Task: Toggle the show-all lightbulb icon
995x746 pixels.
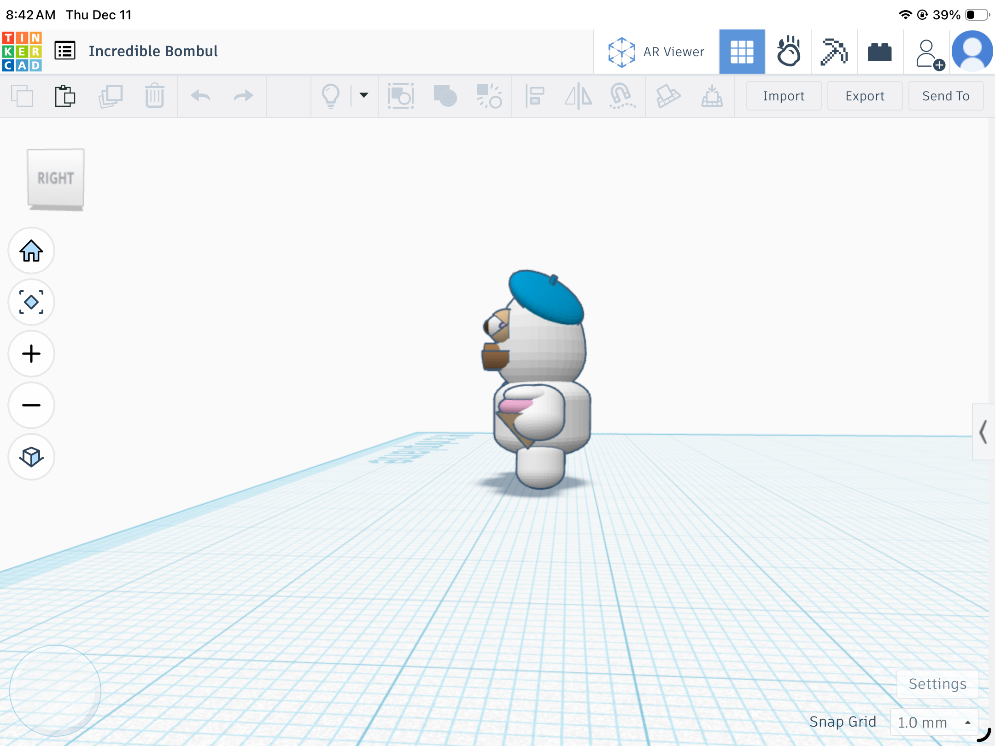Action: pyautogui.click(x=331, y=96)
